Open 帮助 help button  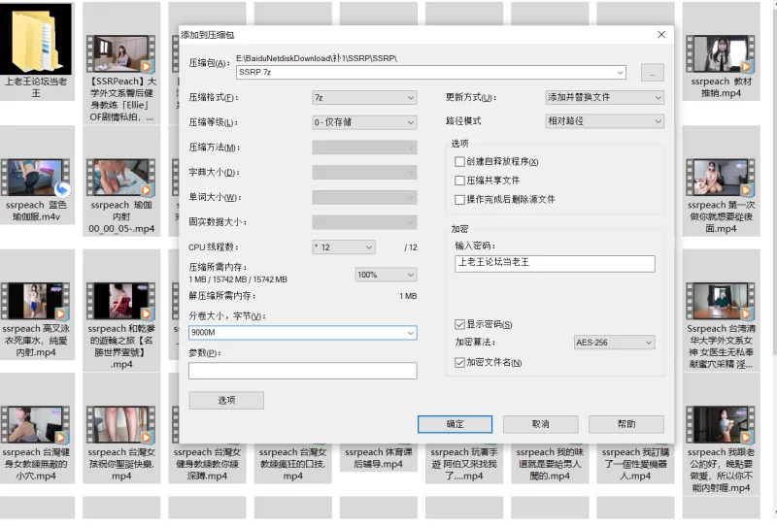[626, 424]
